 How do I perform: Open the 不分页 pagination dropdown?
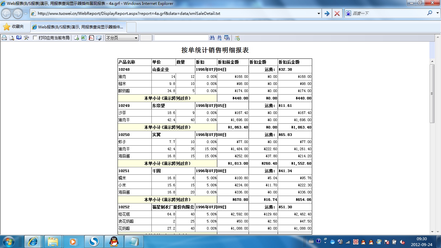point(122,38)
